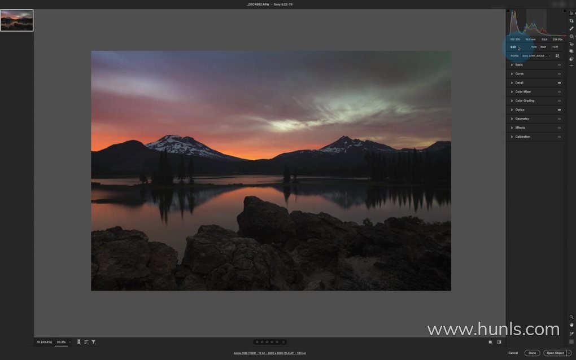Expand the Detail panel chevron
The image size is (576, 360).
(512, 83)
